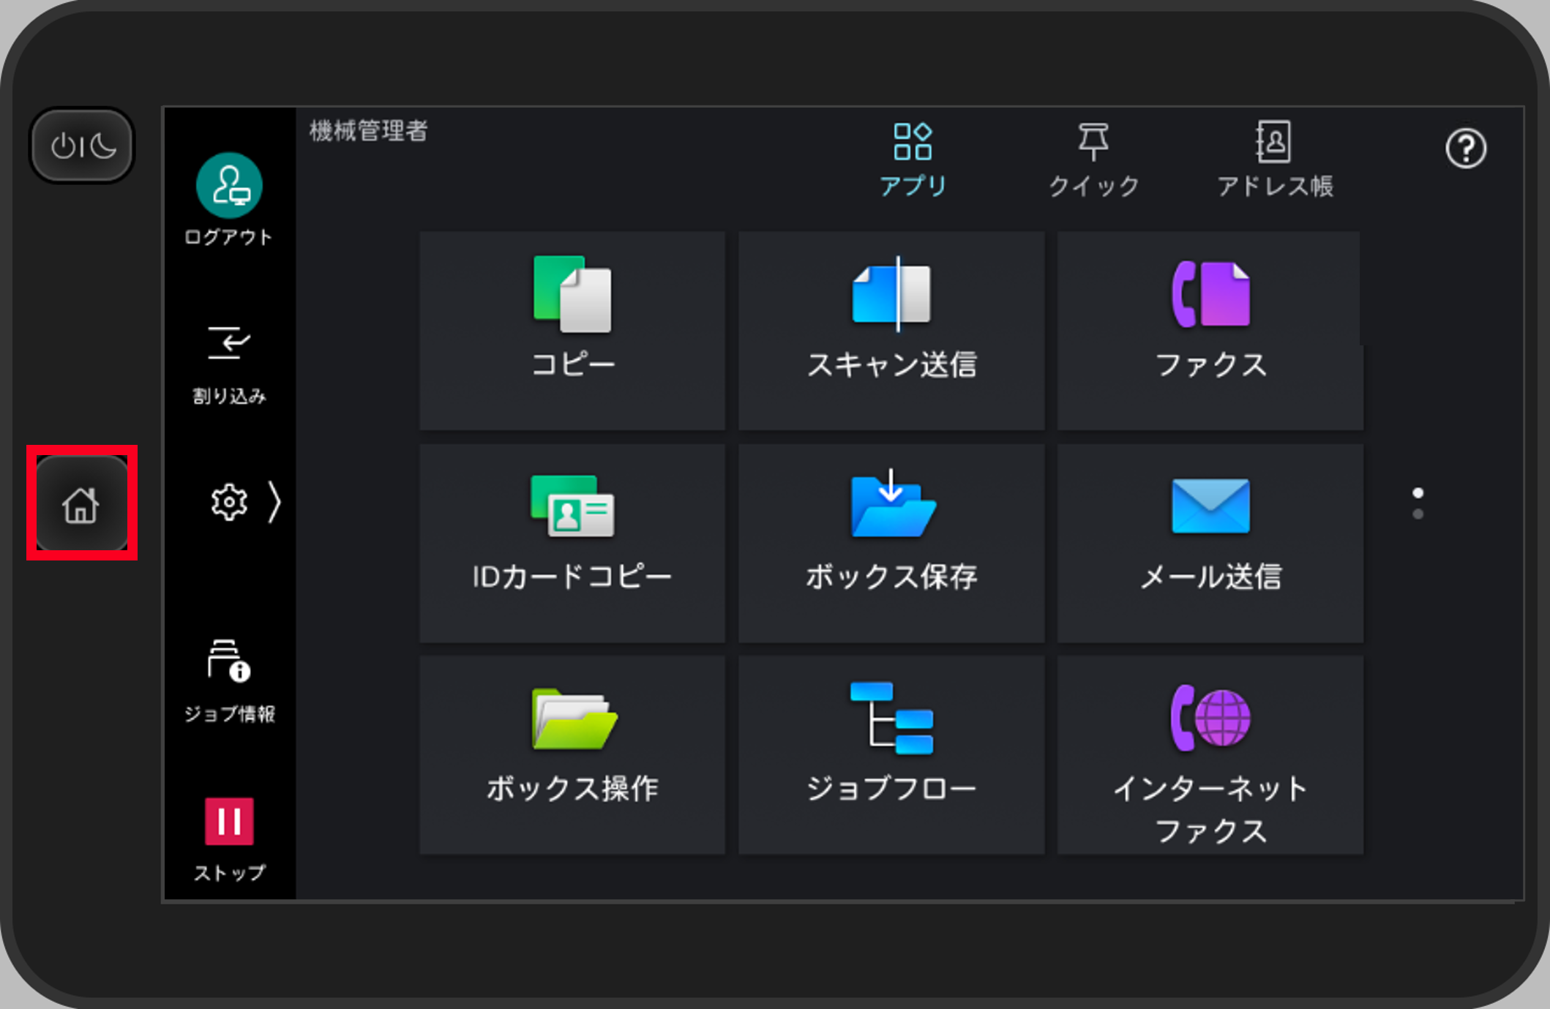Open the ボックス操作 box operation app

pos(572,754)
